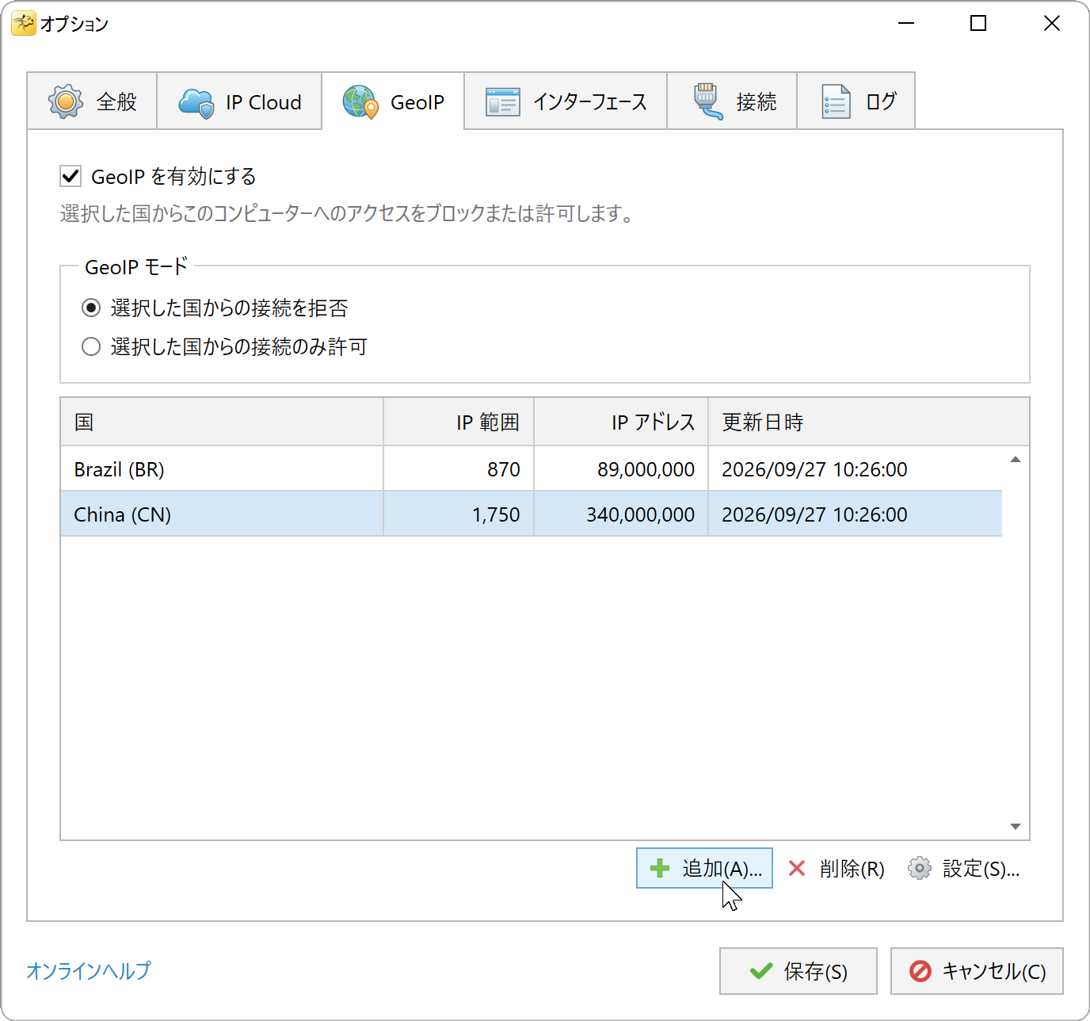Viewport: 1090px width, 1021px height.
Task: Select the China (CN) row
Action: tap(532, 514)
